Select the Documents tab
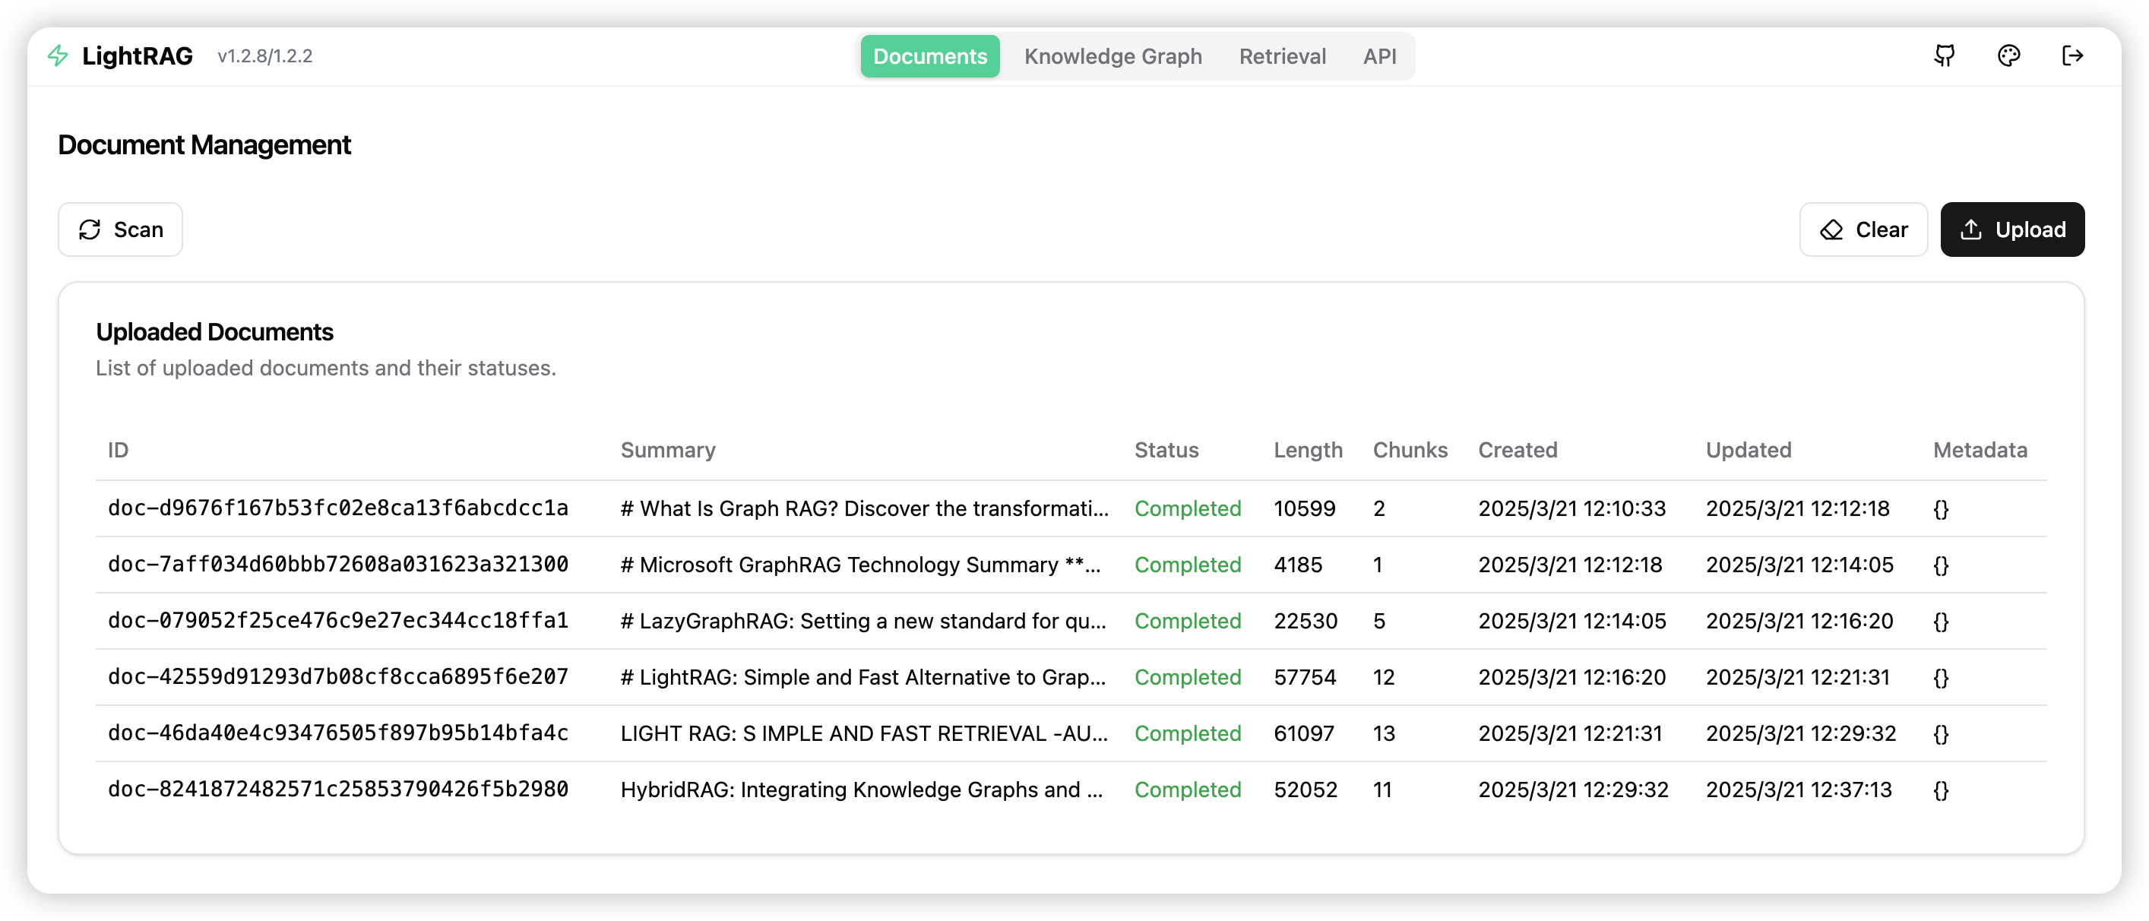Viewport: 2149px width, 921px height. click(929, 56)
